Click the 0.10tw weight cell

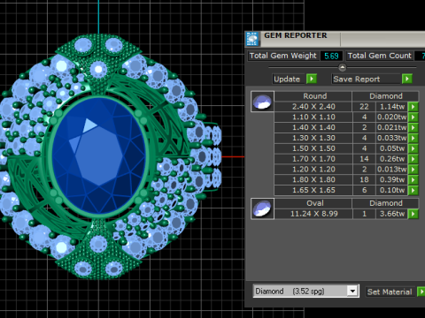tap(392, 190)
